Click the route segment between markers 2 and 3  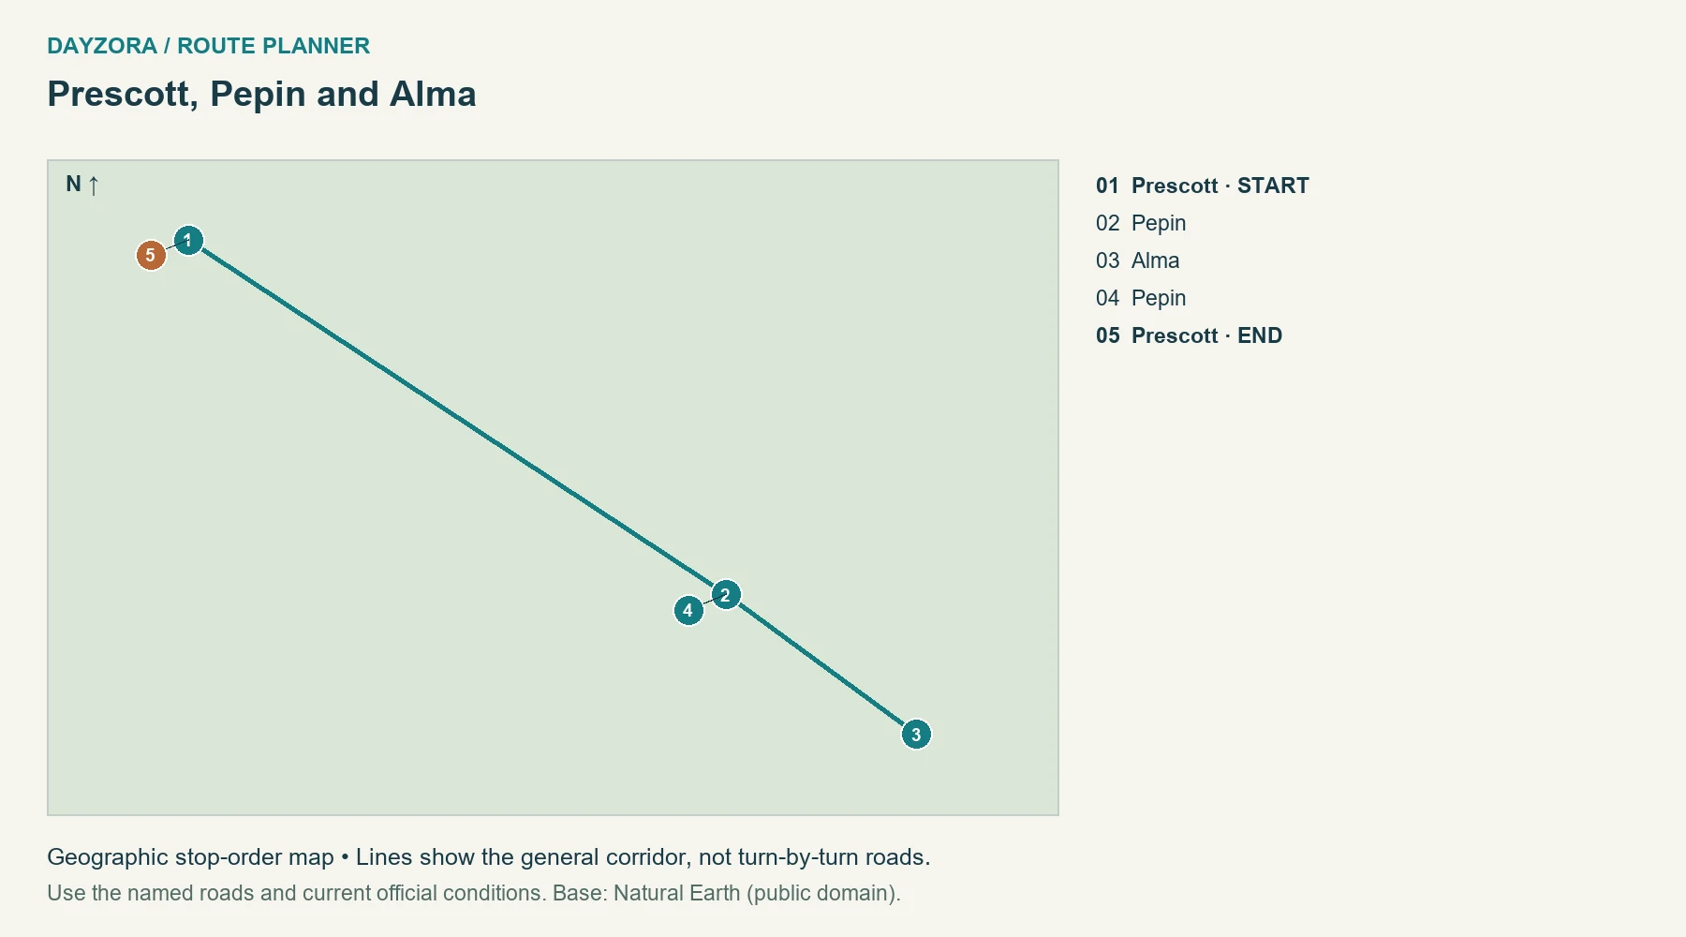pyautogui.click(x=821, y=665)
